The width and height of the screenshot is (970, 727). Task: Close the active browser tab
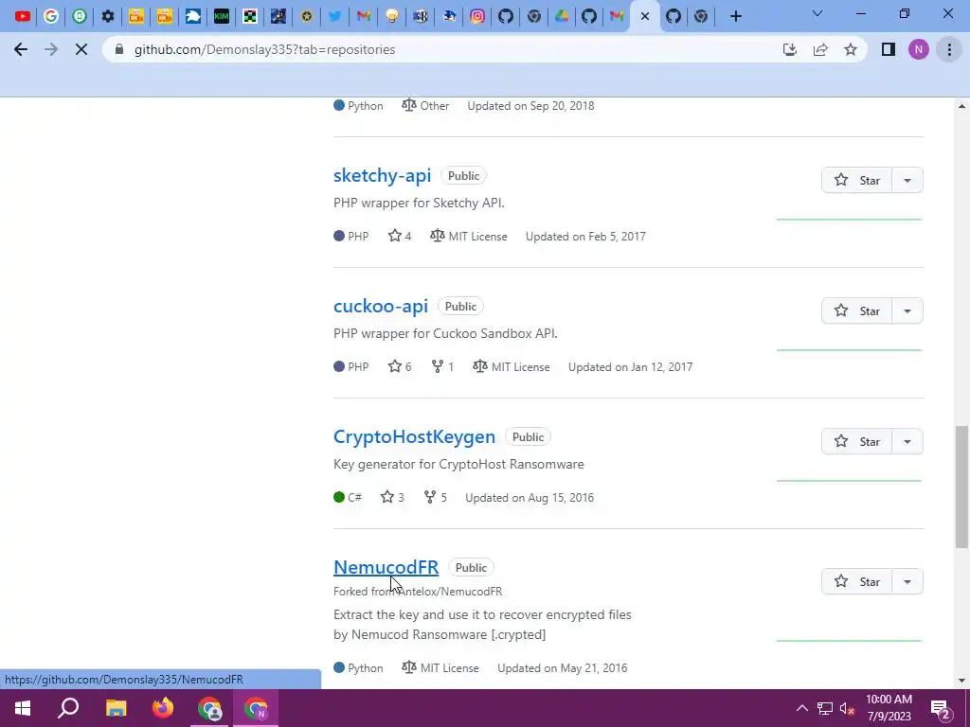click(x=645, y=16)
